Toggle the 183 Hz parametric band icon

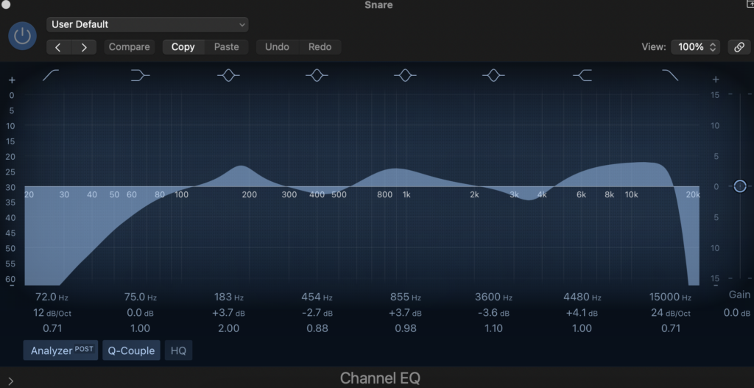228,75
